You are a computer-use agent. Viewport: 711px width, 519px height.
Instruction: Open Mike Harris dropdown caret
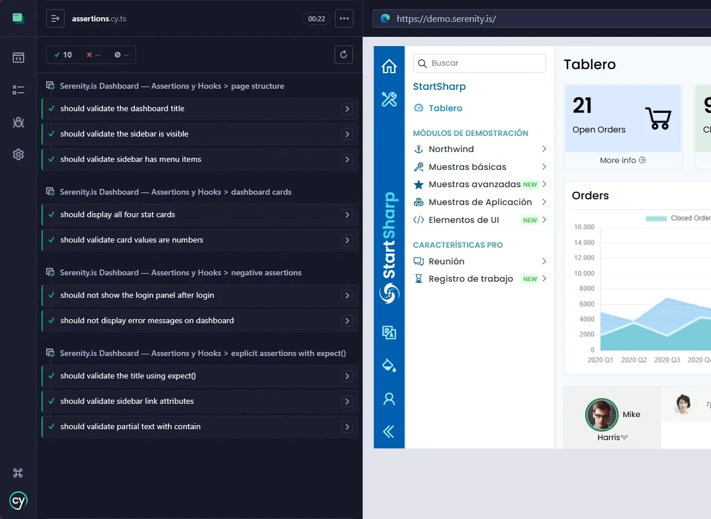coord(624,437)
